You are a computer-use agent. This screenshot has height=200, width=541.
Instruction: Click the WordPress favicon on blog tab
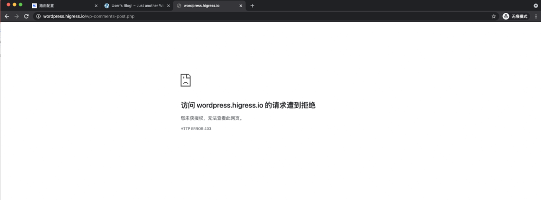pos(107,5)
